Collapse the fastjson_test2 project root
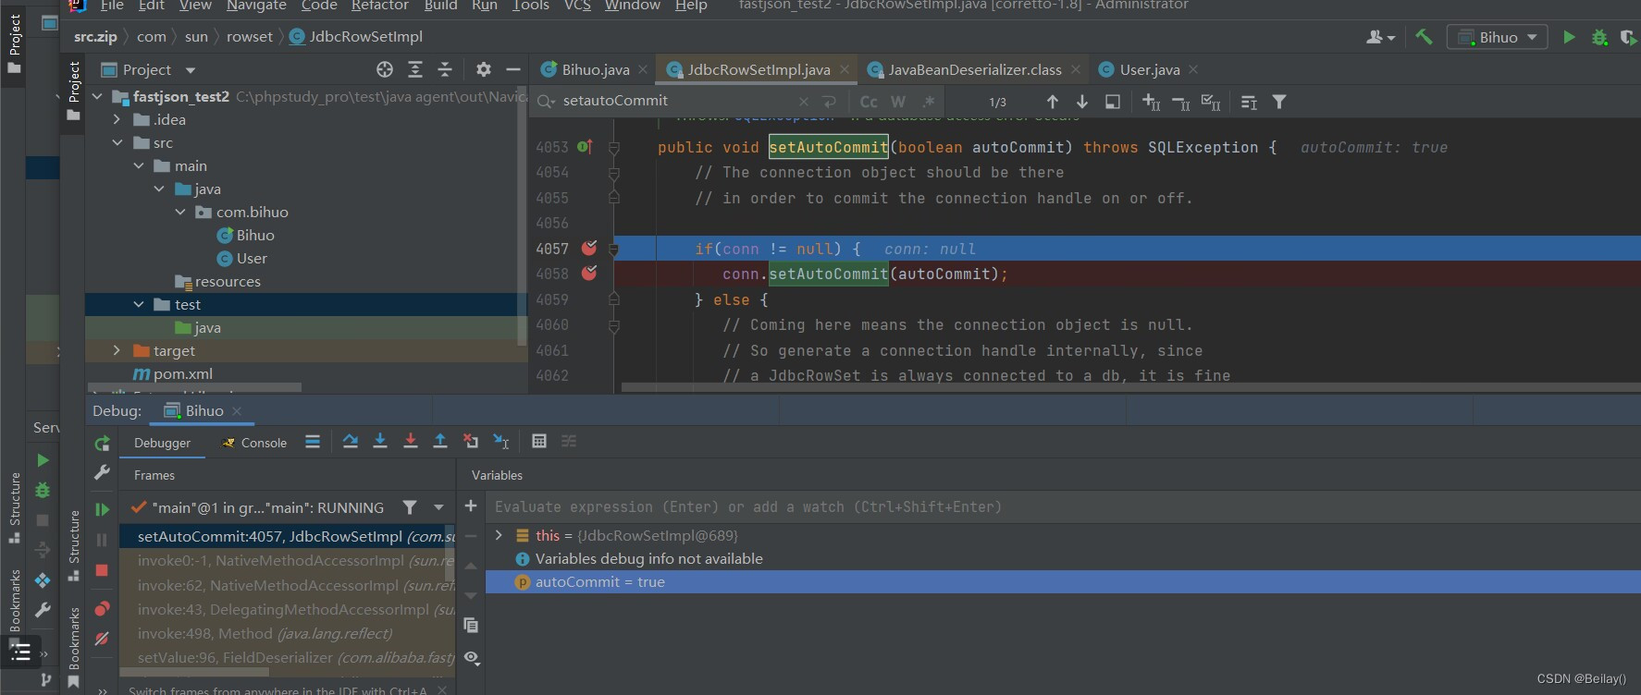Image resolution: width=1641 pixels, height=695 pixels. click(96, 96)
